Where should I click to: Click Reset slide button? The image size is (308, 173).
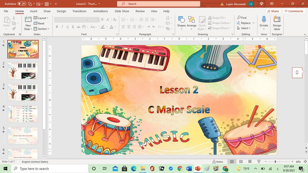point(39,23)
